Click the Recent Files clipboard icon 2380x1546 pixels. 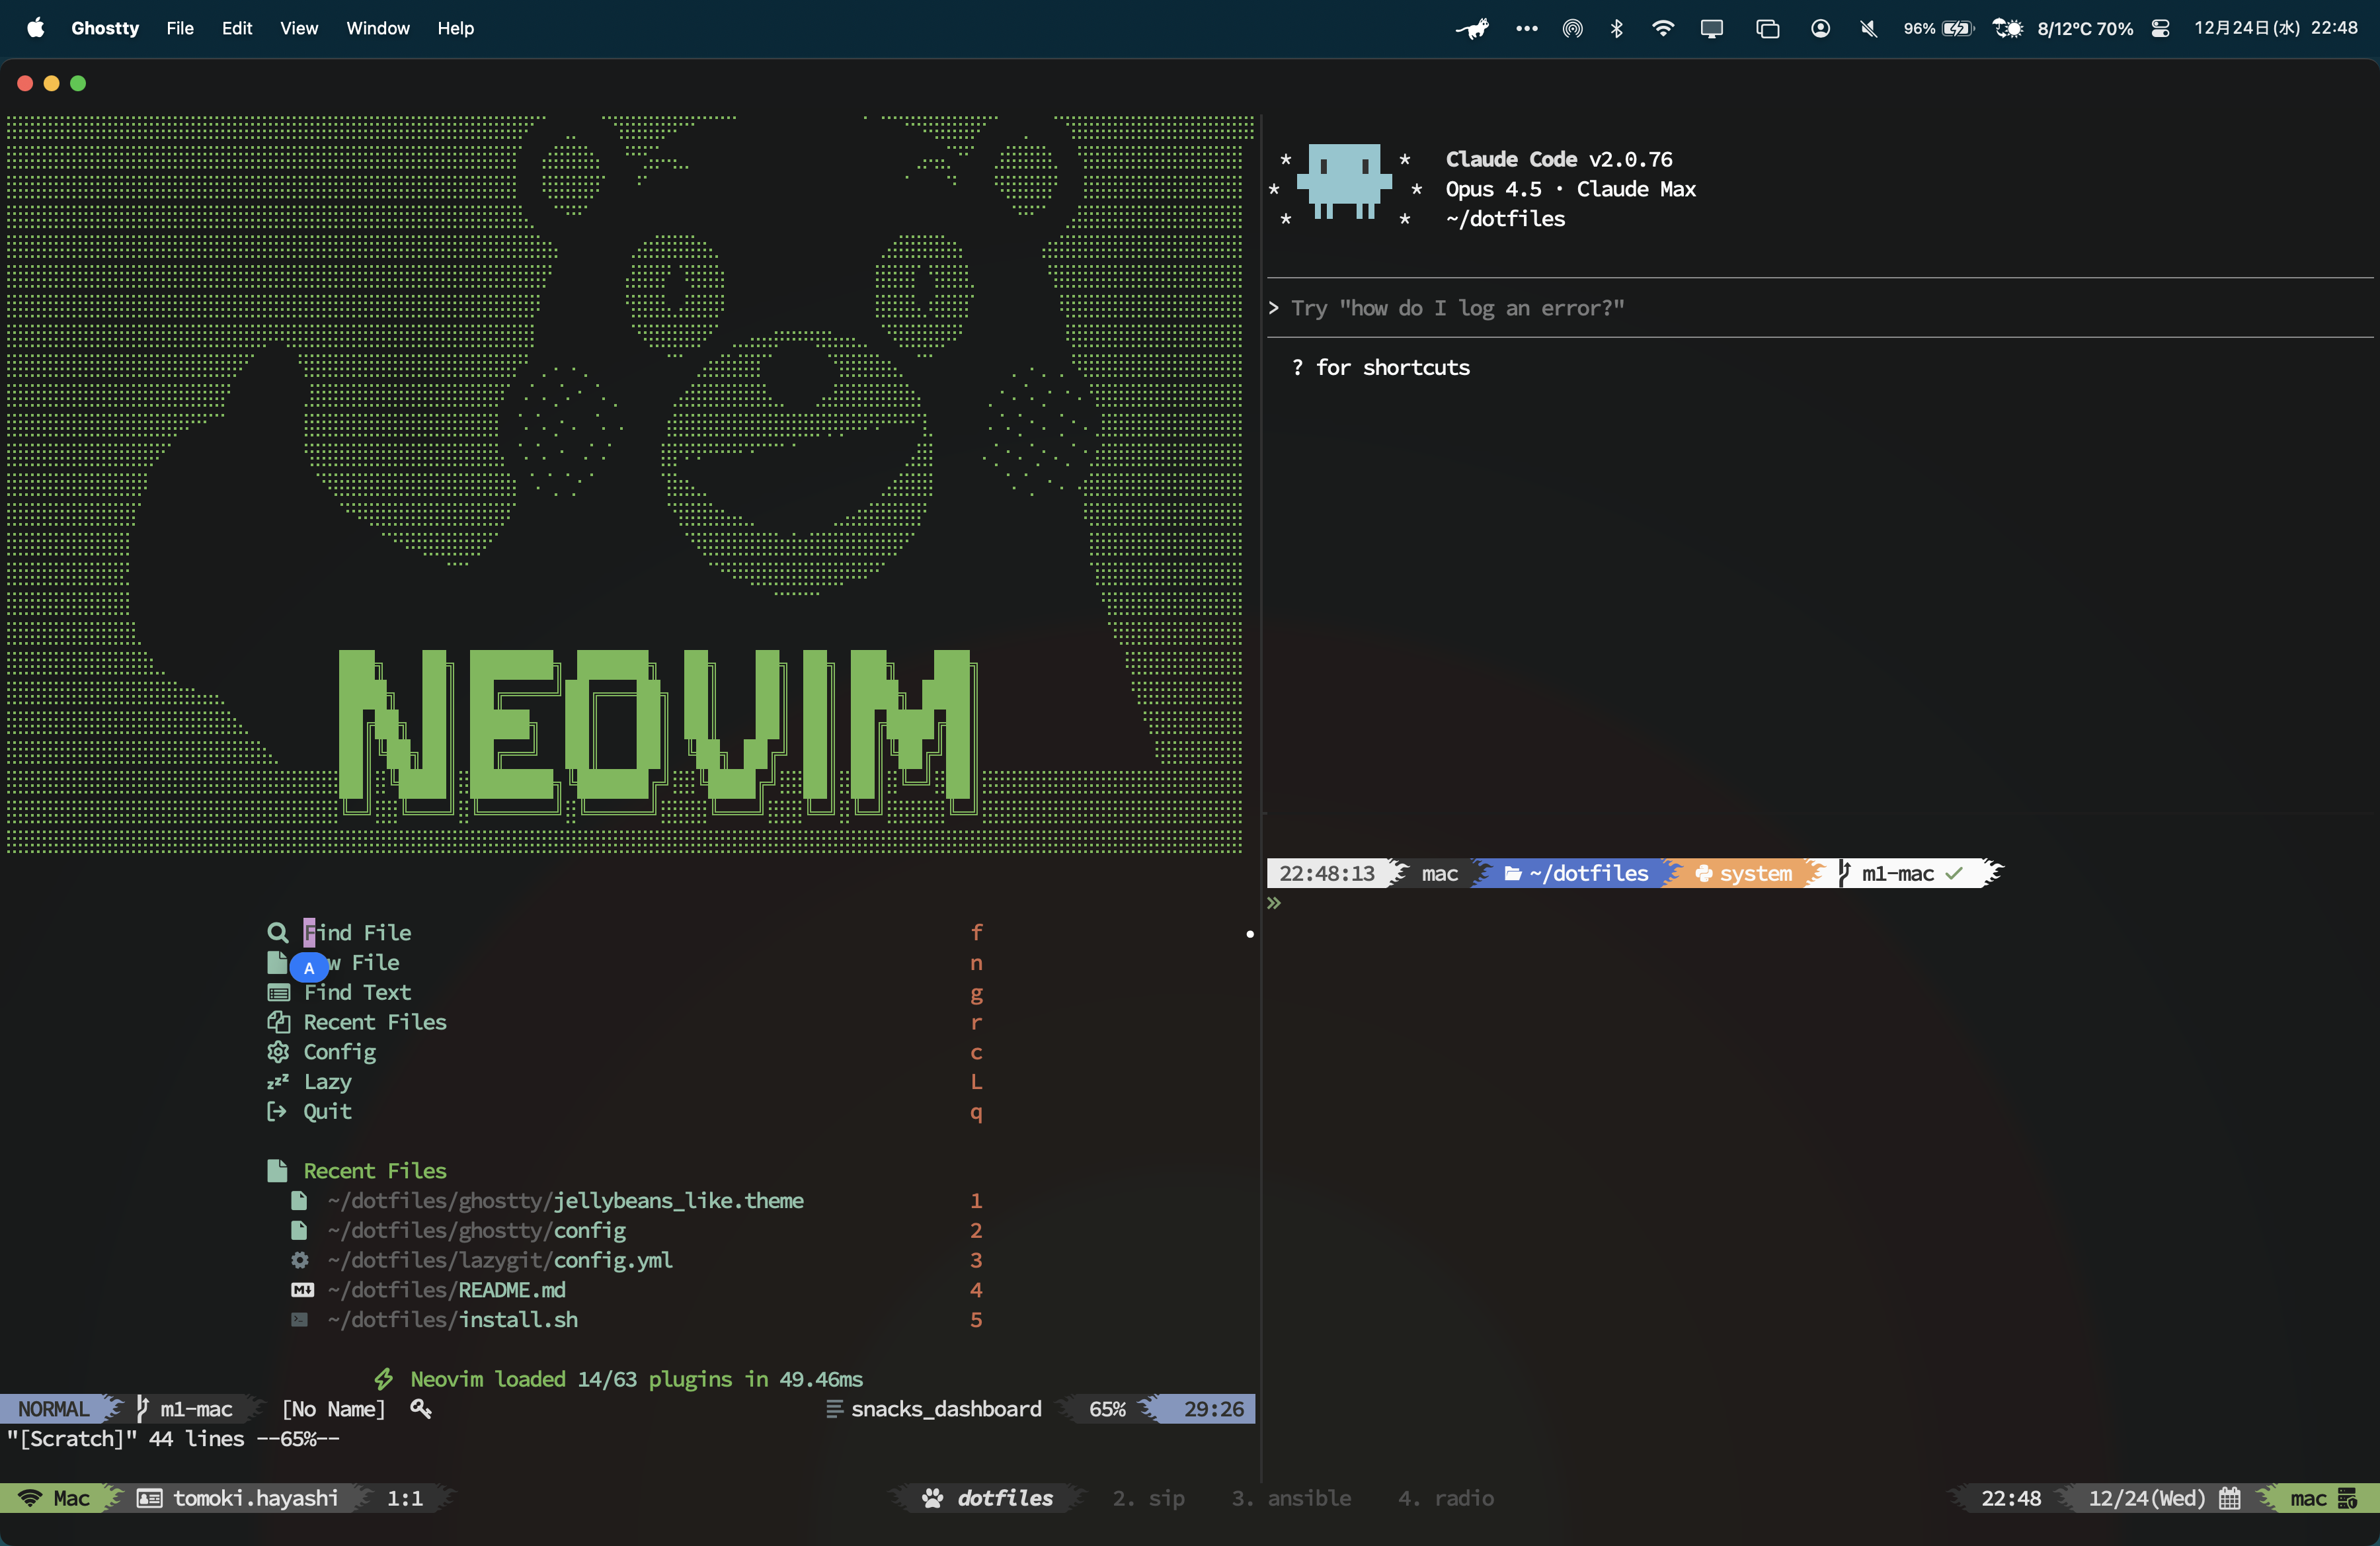[277, 1022]
